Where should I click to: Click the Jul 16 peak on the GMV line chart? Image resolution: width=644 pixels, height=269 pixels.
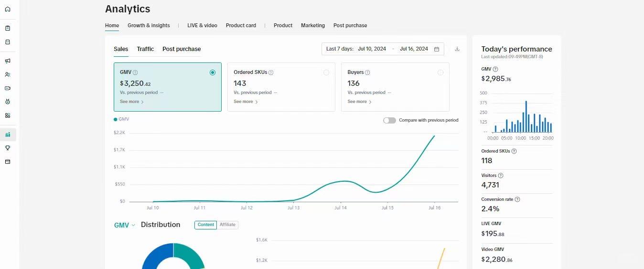pos(434,136)
